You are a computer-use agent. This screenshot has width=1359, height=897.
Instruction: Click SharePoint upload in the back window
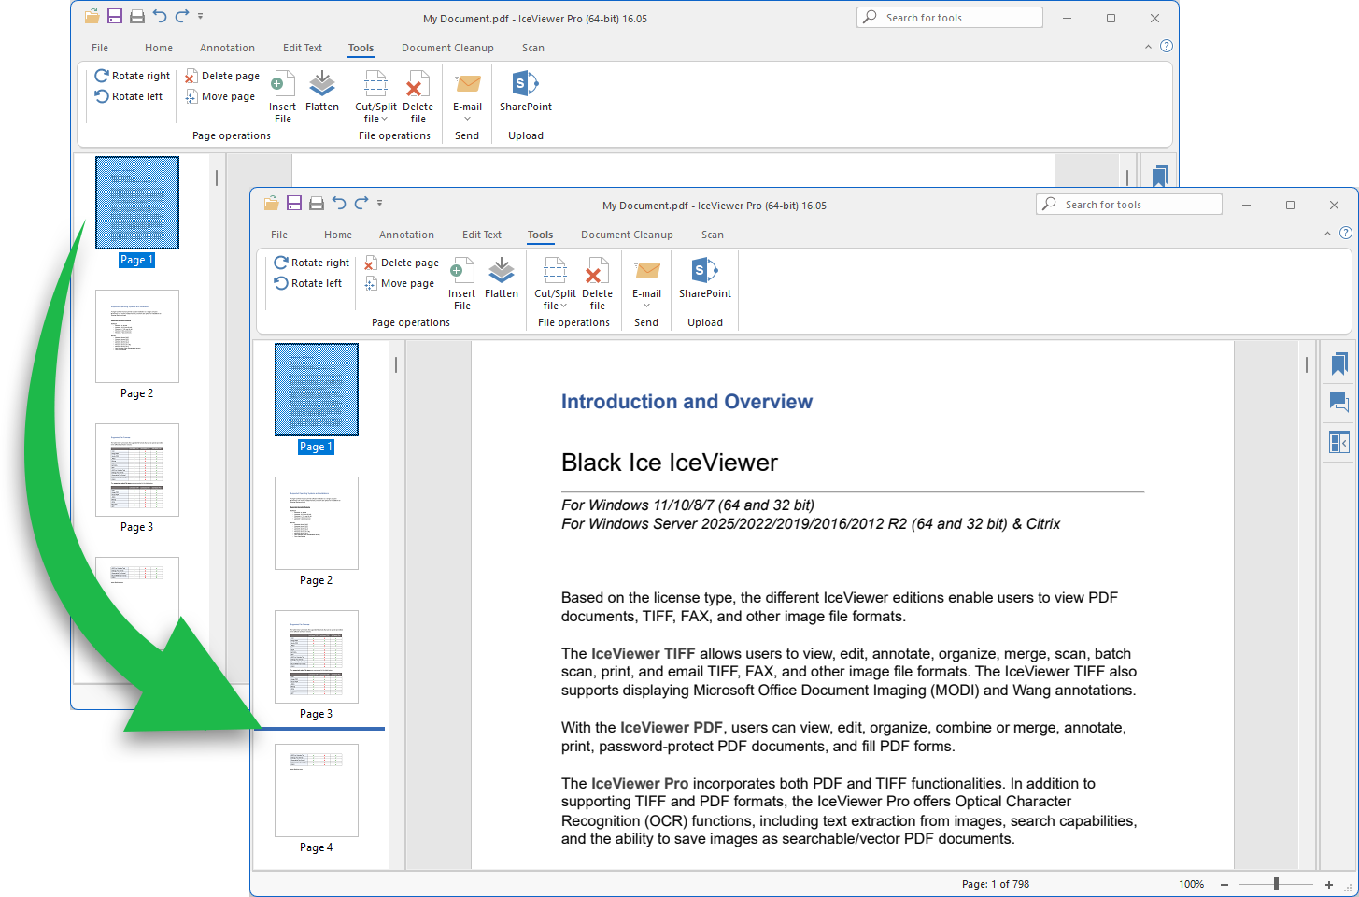pos(526,91)
